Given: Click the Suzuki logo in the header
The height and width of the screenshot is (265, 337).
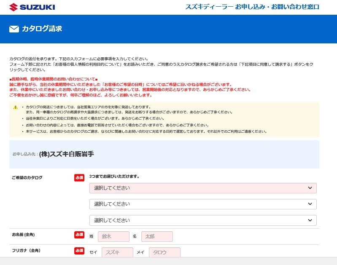Looking at the screenshot, I should pos(32,7).
